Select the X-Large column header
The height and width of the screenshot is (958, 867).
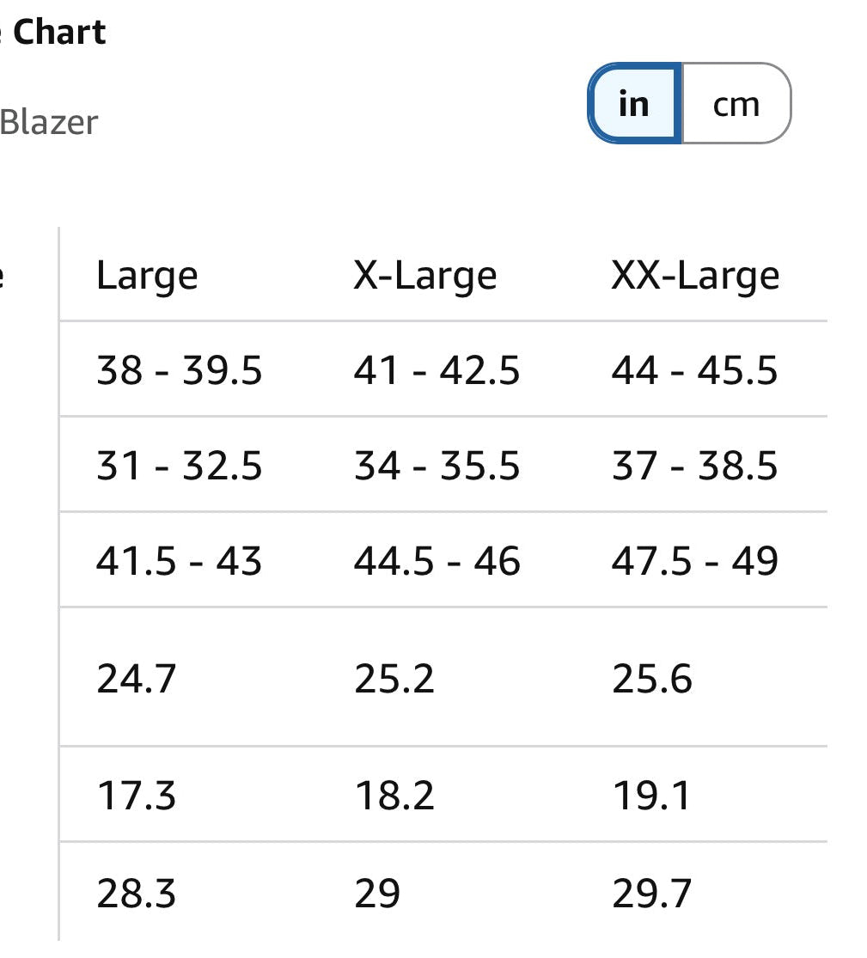pos(425,276)
